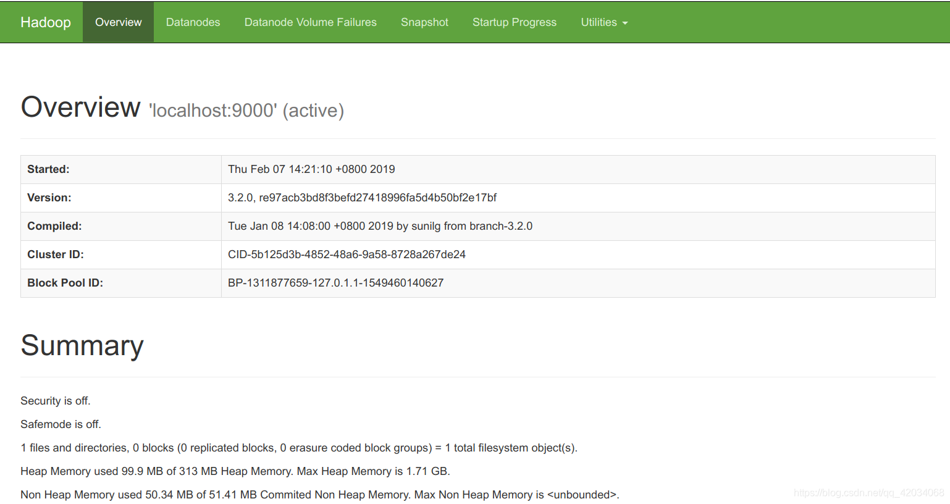This screenshot has height=504, width=950.
Task: Select version string 3.2.0 with hash
Action: (362, 198)
